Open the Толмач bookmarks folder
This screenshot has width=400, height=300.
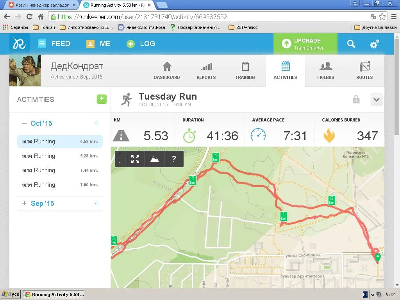click(44, 27)
